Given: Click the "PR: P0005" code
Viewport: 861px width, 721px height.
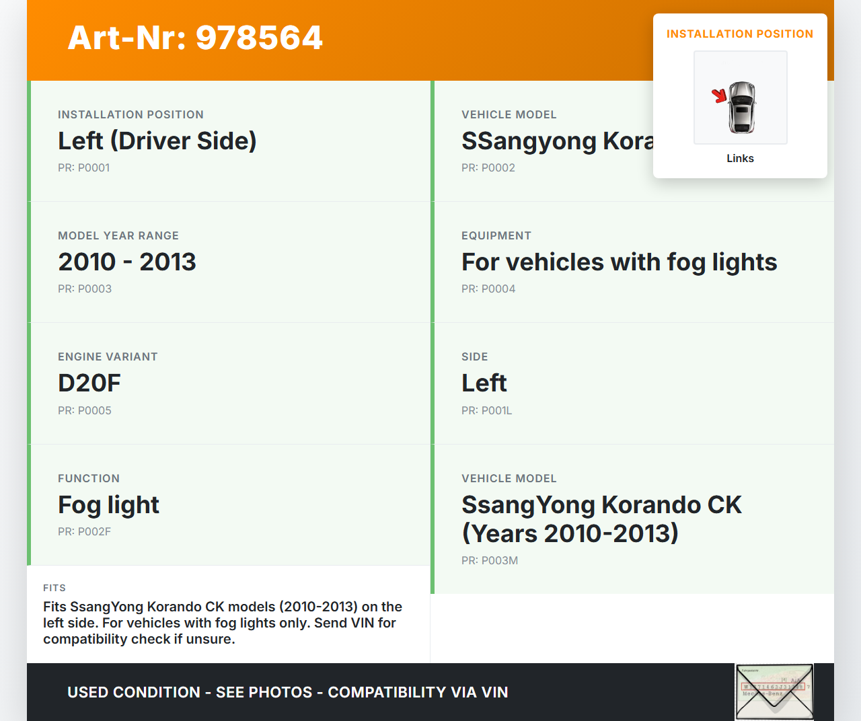Looking at the screenshot, I should [85, 410].
